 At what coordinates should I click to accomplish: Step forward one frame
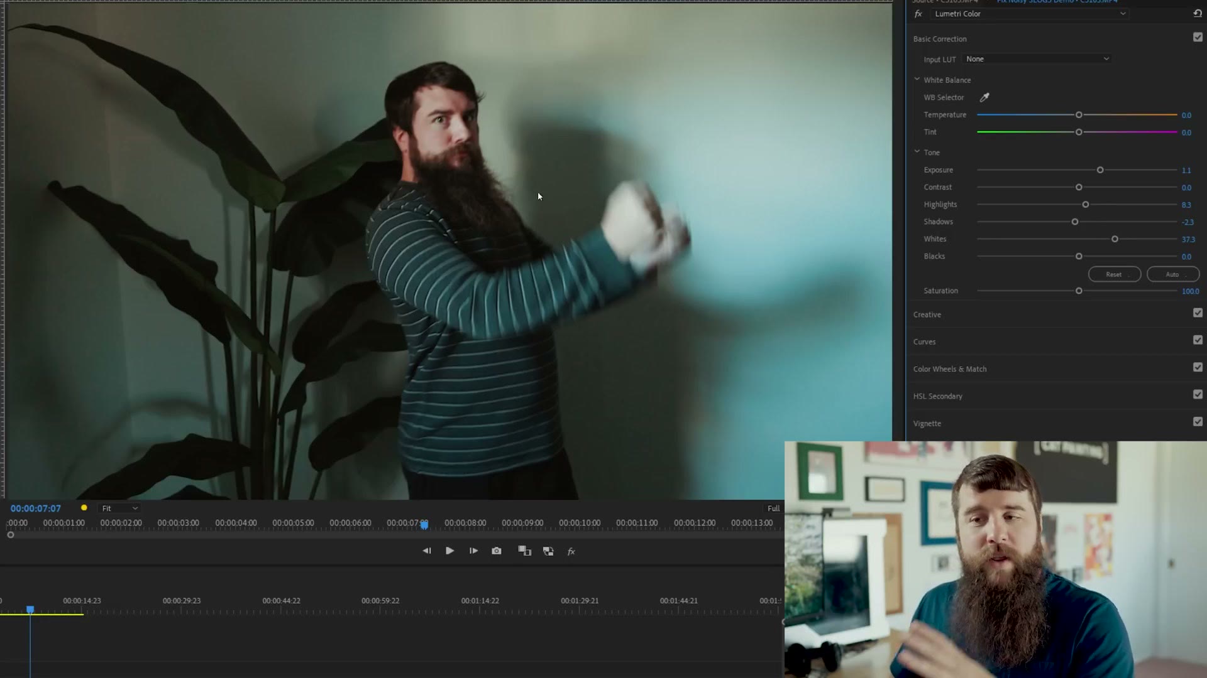click(x=473, y=551)
